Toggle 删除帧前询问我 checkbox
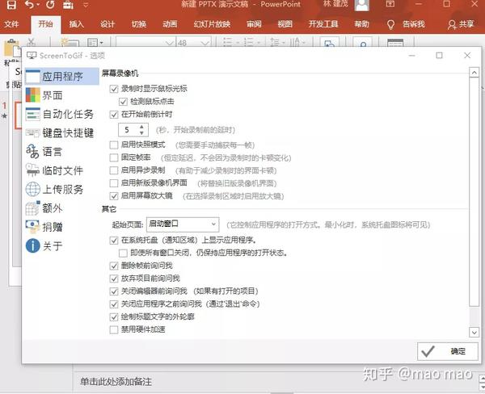The height and width of the screenshot is (394, 485). (114, 266)
